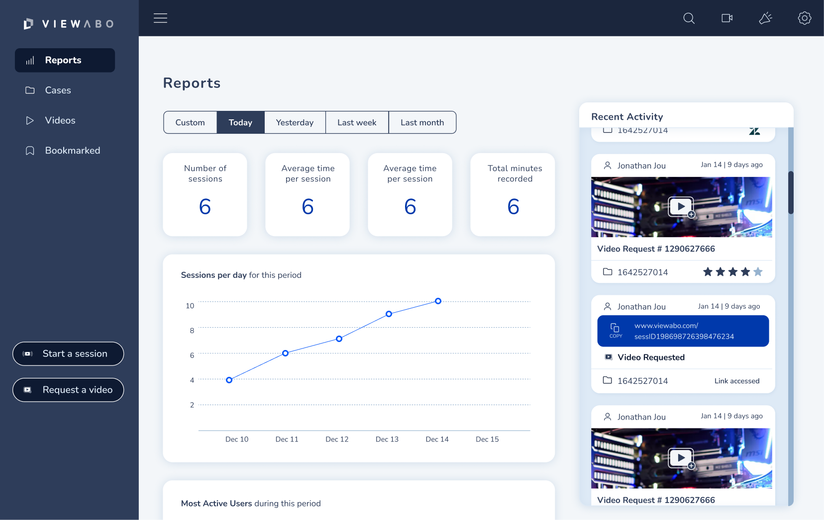Click Jonathan Jou's user icon in Recent Activity
Image resolution: width=824 pixels, height=520 pixels.
tap(607, 165)
